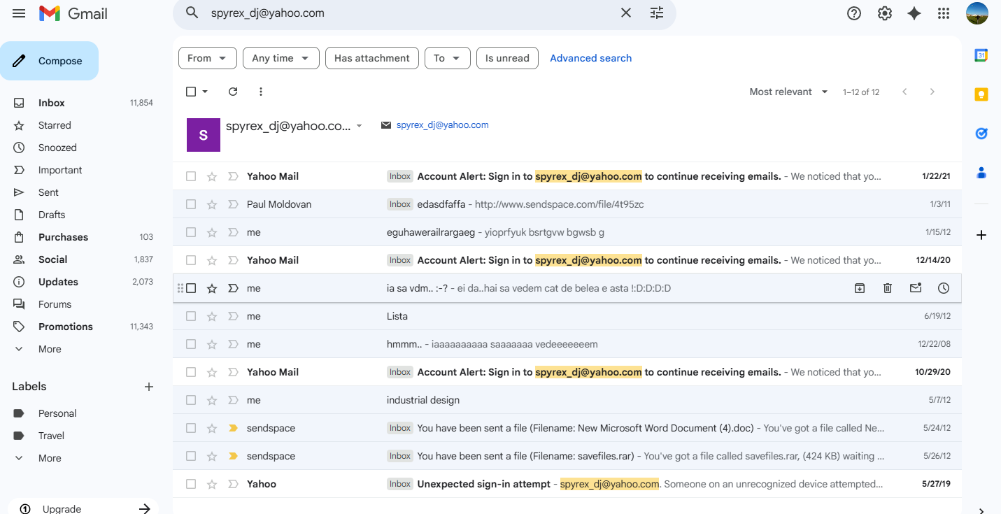Open Google Keep in side panel
1001x514 pixels.
click(x=981, y=94)
